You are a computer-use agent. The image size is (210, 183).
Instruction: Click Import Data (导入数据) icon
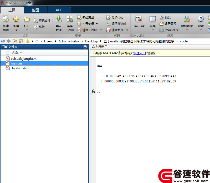[x=59, y=19]
